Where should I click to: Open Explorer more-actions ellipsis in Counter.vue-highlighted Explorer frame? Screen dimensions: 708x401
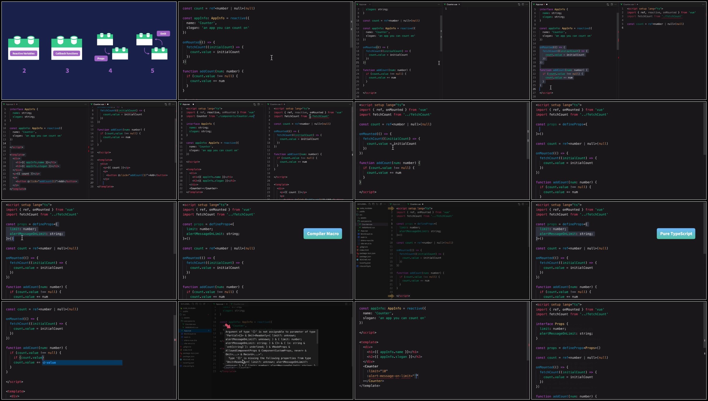[x=385, y=204]
